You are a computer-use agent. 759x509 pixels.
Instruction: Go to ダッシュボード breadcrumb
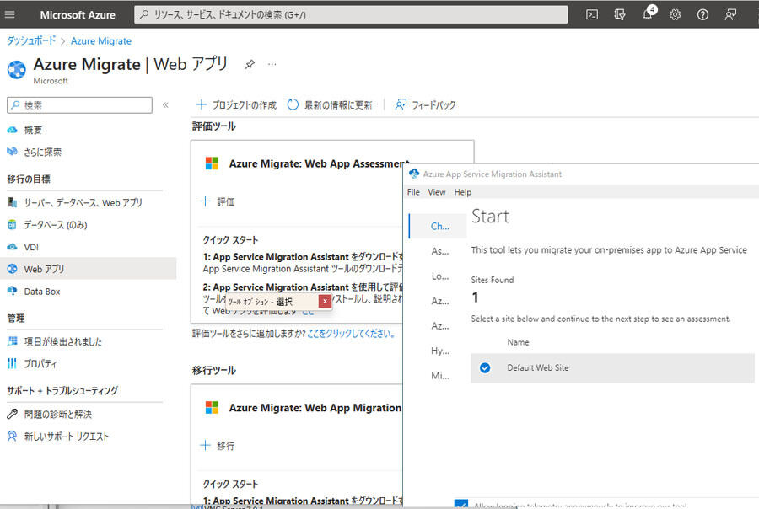click(x=31, y=40)
